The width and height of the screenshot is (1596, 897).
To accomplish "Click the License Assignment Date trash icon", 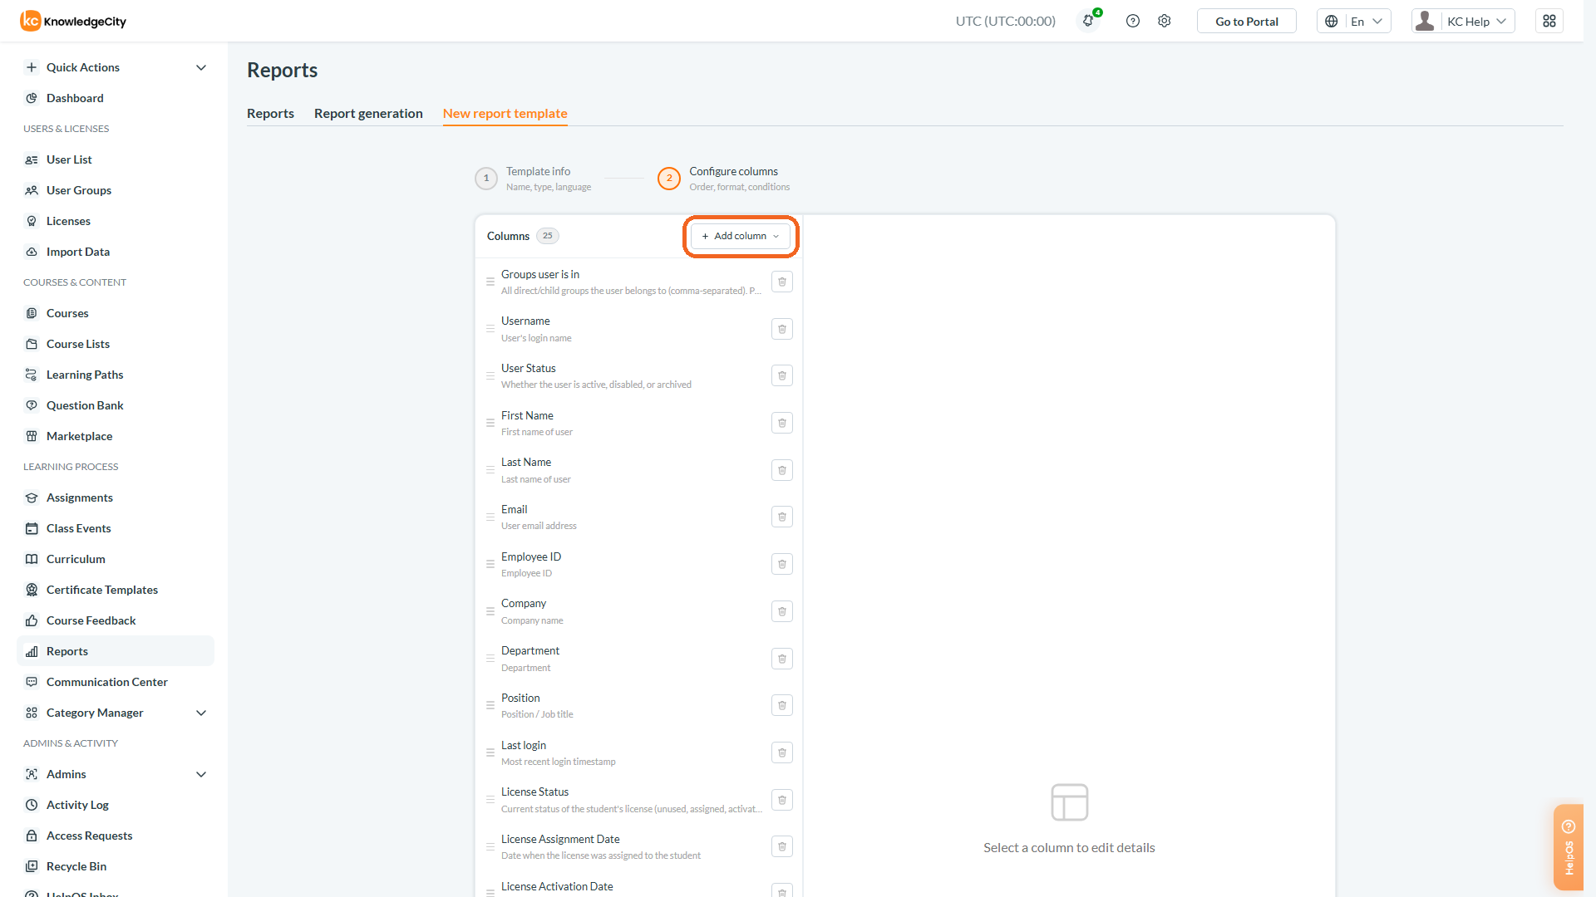I will (x=781, y=846).
